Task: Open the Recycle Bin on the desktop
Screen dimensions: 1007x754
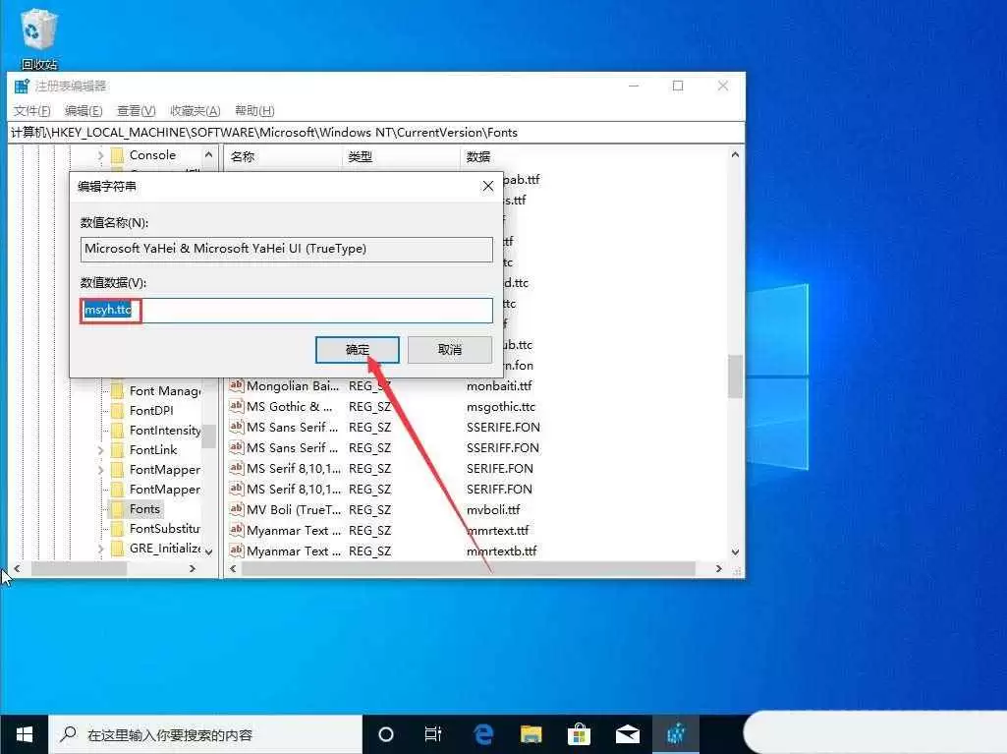Action: tap(37, 29)
